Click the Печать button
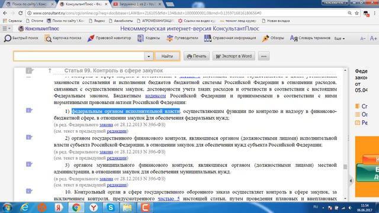Viewport: 379px width, 213px height. click(x=197, y=56)
